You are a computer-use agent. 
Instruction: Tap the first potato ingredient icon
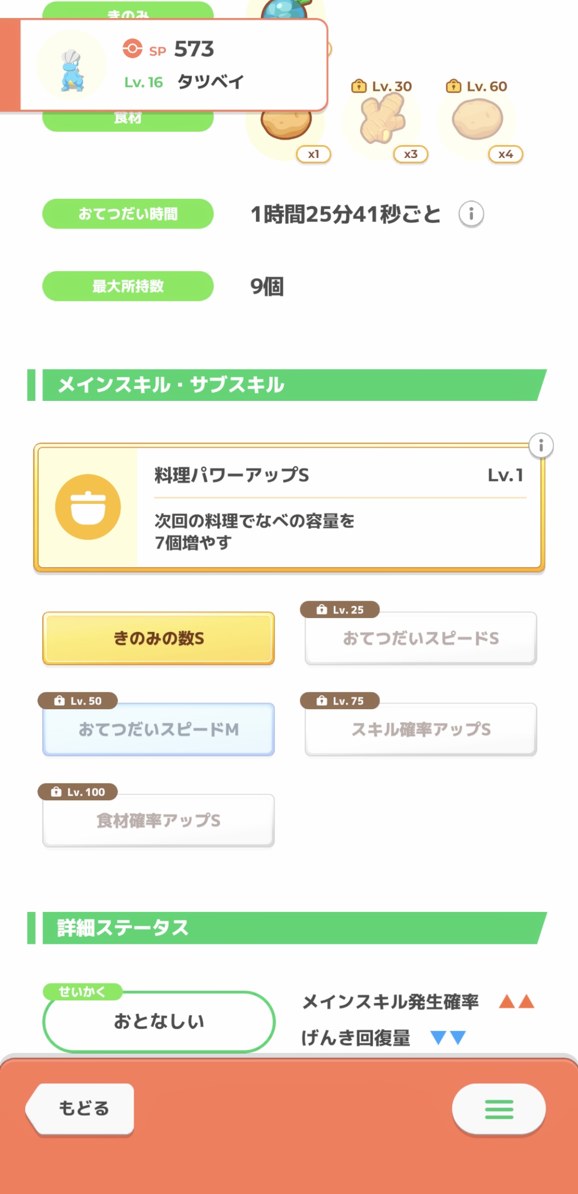[286, 127]
